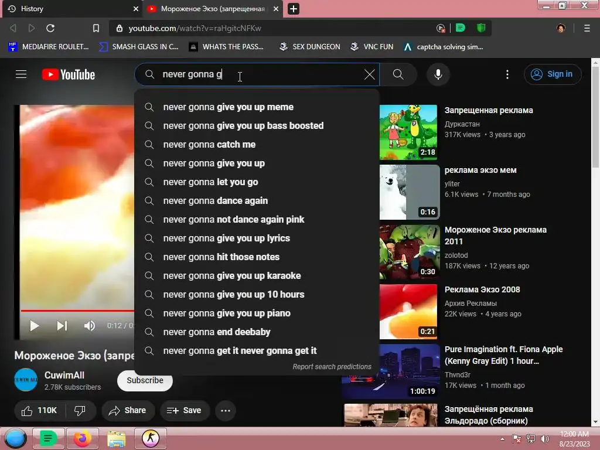The height and width of the screenshot is (450, 600).
Task: Select 'never gonna give you up 10 hours'
Action: [x=257, y=295]
